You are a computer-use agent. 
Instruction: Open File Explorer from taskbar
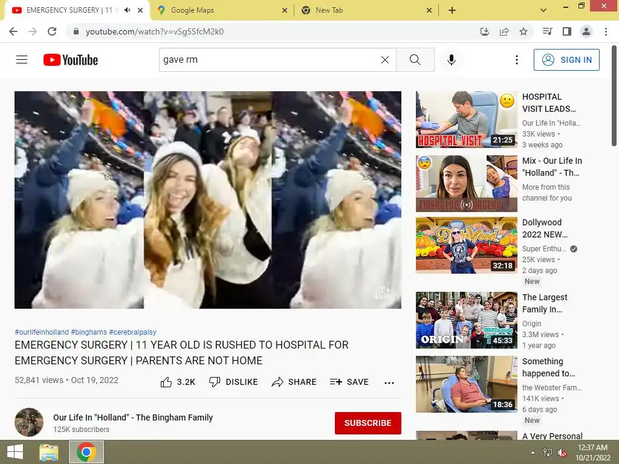[49, 452]
